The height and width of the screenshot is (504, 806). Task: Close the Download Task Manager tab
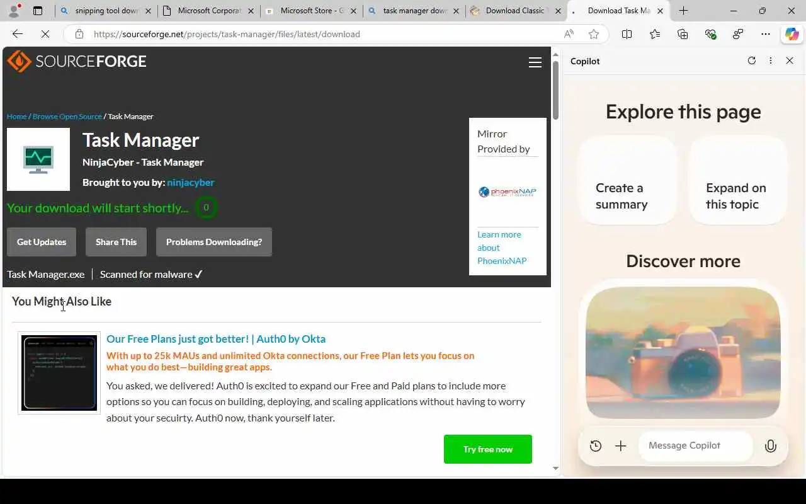point(660,11)
